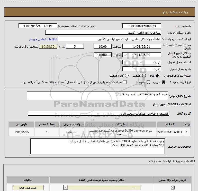
Task: Click the buyer notes text area
Action: 97,146
